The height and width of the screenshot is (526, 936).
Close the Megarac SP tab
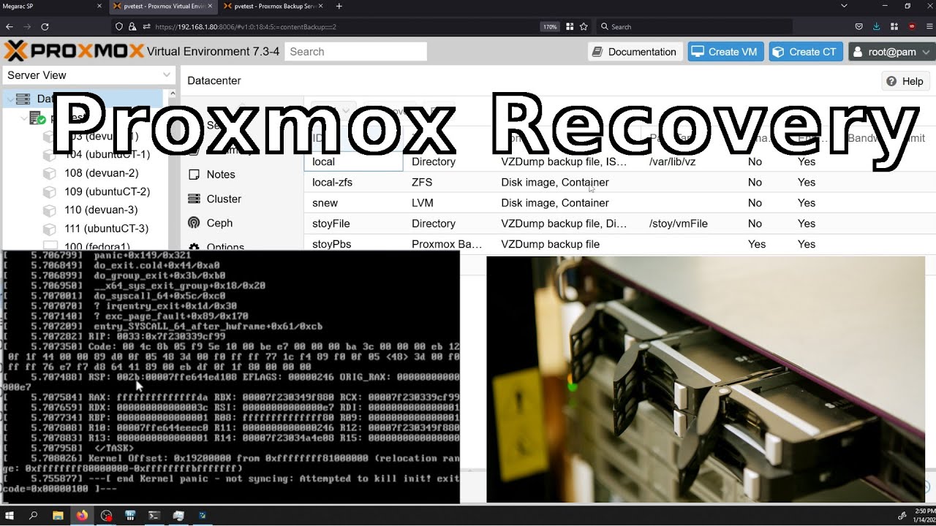click(99, 6)
